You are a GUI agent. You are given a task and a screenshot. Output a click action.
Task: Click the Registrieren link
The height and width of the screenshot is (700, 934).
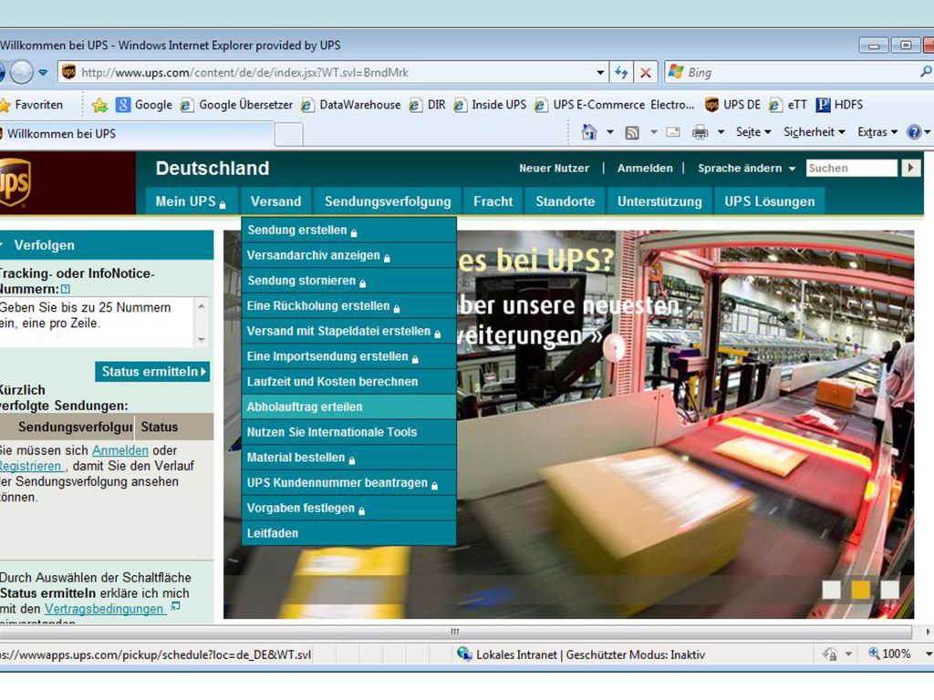point(31,466)
